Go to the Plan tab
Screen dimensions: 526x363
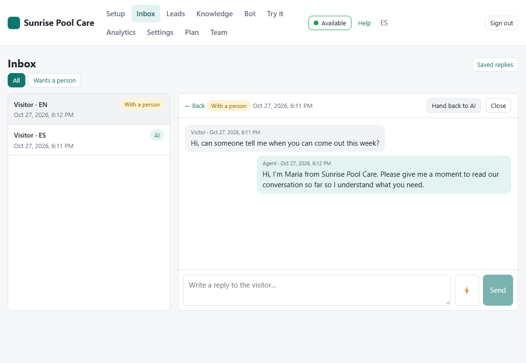point(192,32)
